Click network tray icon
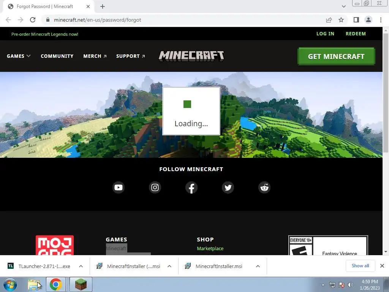This screenshot has width=389, height=292. [x=332, y=285]
